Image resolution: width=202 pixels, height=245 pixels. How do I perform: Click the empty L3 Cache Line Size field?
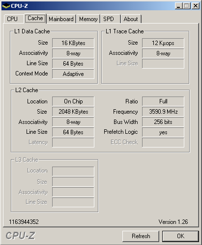73,202
